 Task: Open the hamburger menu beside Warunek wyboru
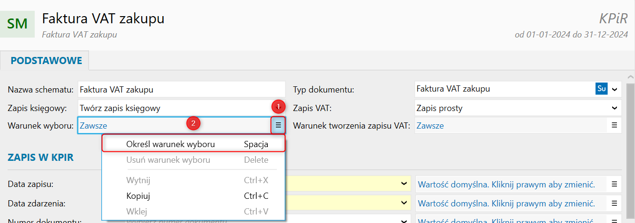tap(278, 126)
